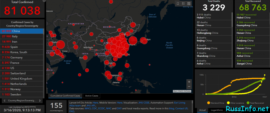Open the FAQ link
270x113 pixels.
(x=71, y=111)
